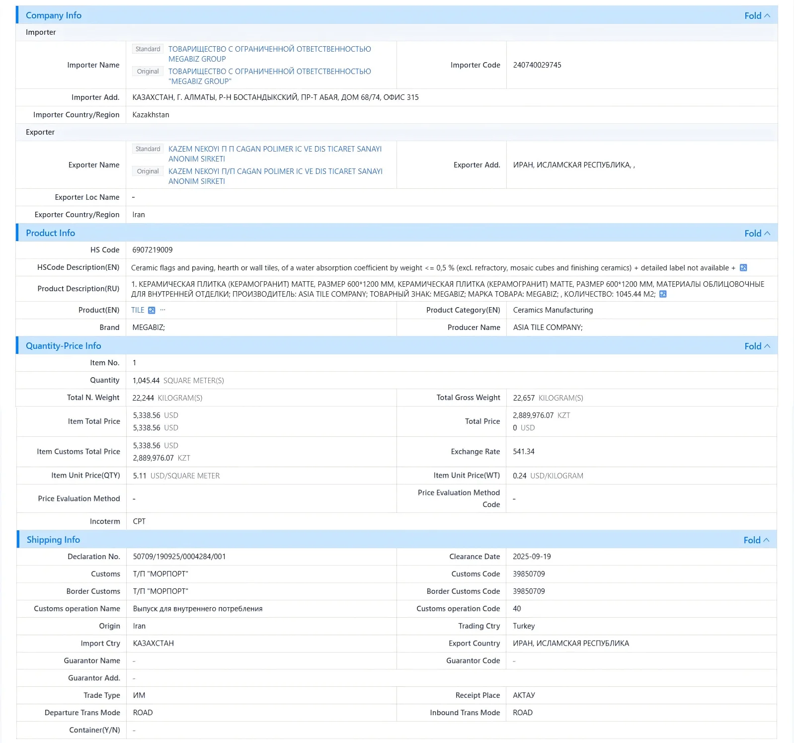Screen dimensions: 794x743
Task: Select the Quantity-Price Info section header
Action: [x=63, y=346]
